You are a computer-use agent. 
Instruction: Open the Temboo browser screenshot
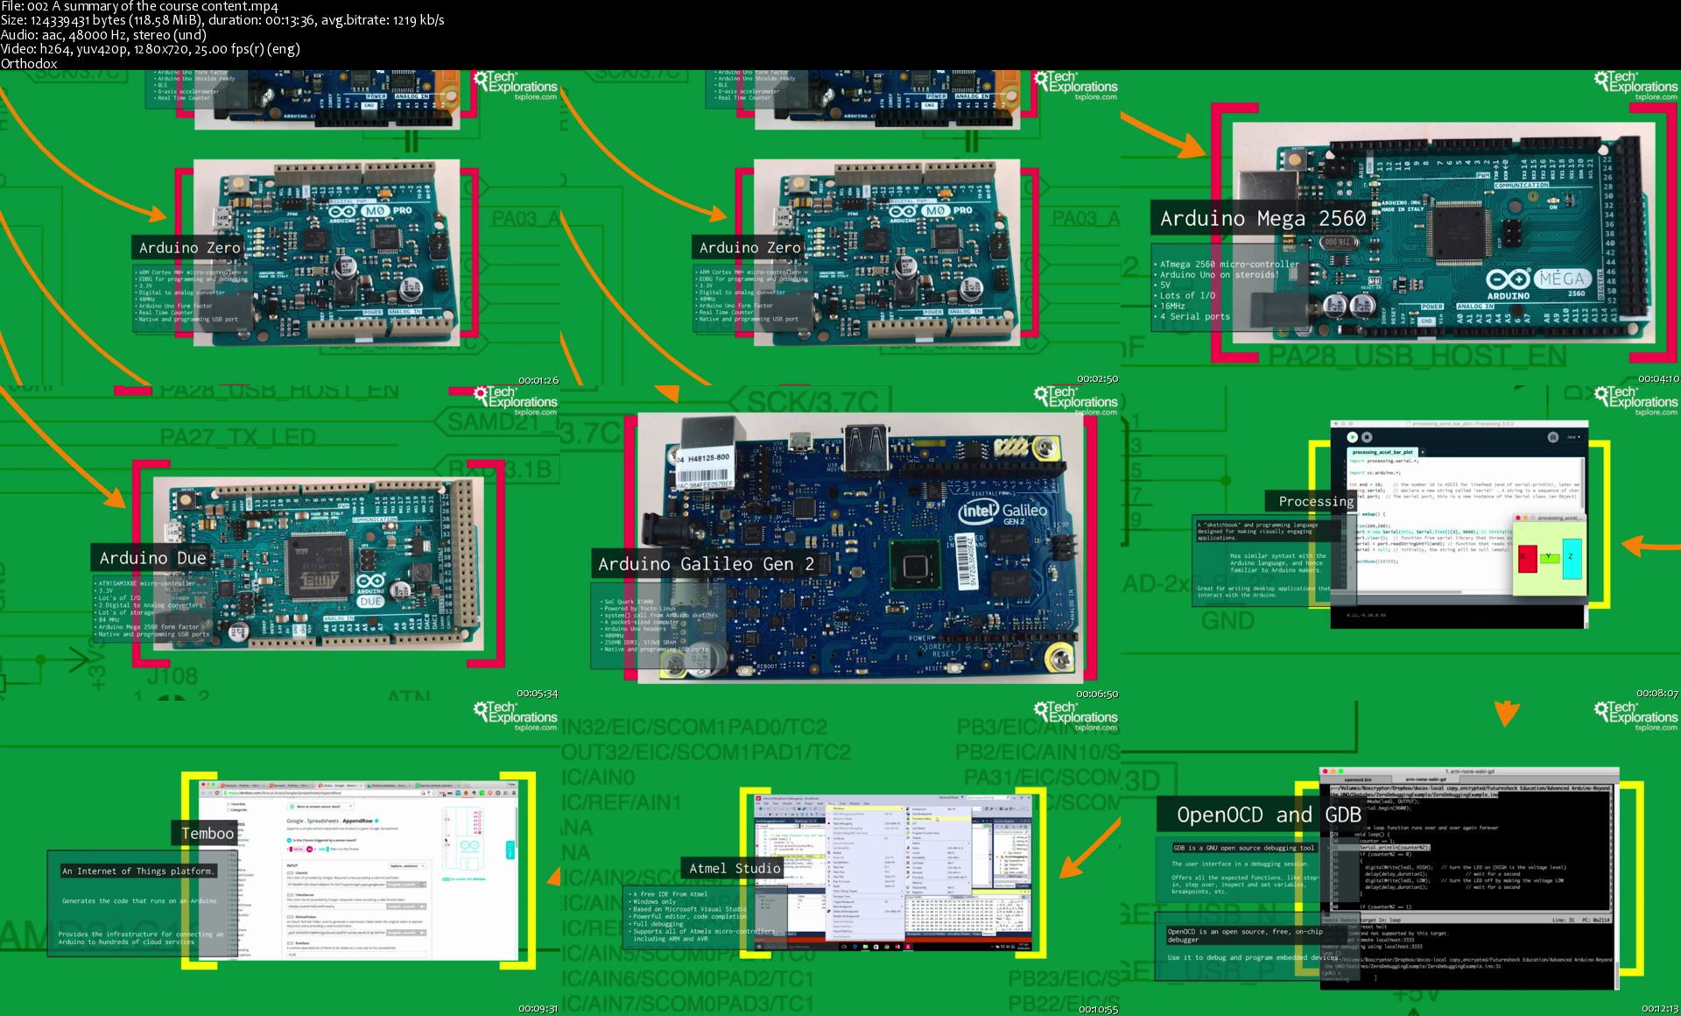point(359,871)
